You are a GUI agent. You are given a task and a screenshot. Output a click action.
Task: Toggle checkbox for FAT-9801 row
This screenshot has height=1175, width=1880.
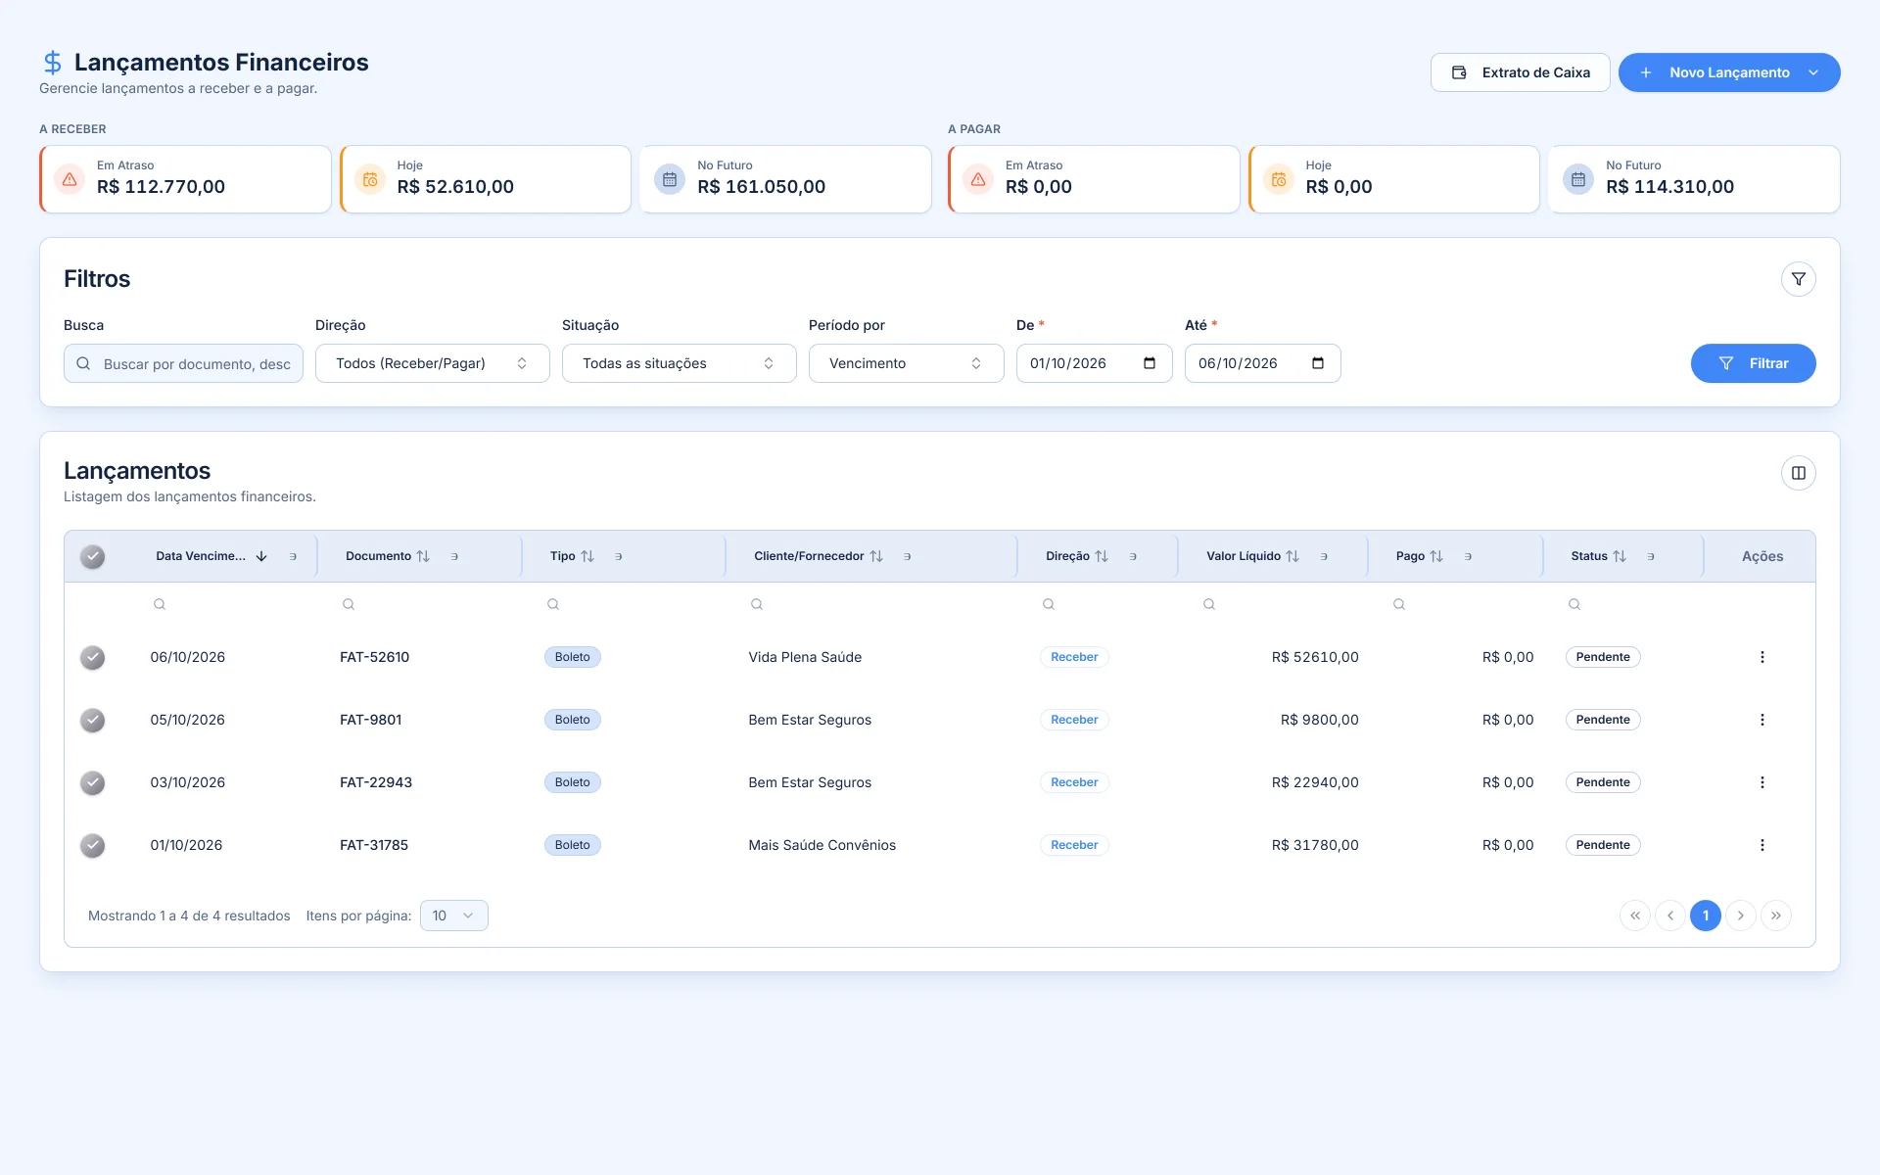(x=93, y=720)
